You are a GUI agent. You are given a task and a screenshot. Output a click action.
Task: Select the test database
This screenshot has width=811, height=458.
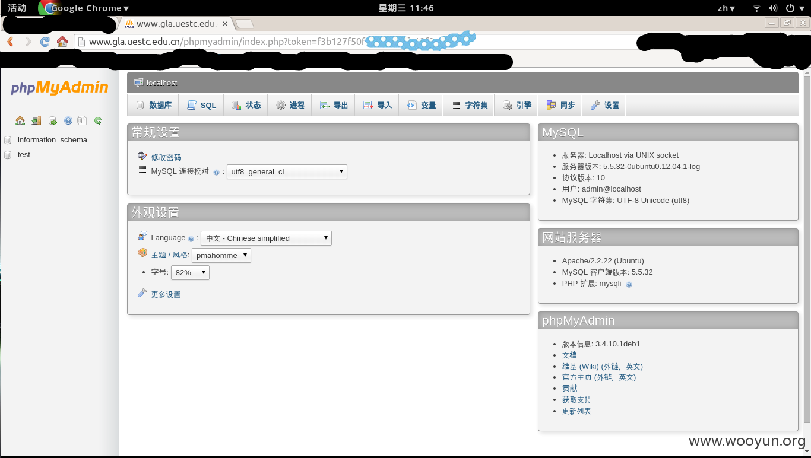pos(24,155)
